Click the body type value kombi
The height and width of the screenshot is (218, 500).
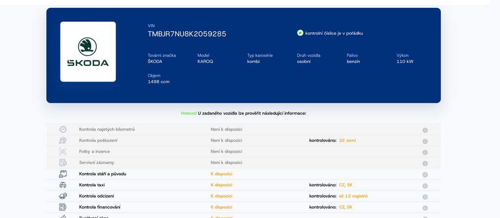(253, 62)
